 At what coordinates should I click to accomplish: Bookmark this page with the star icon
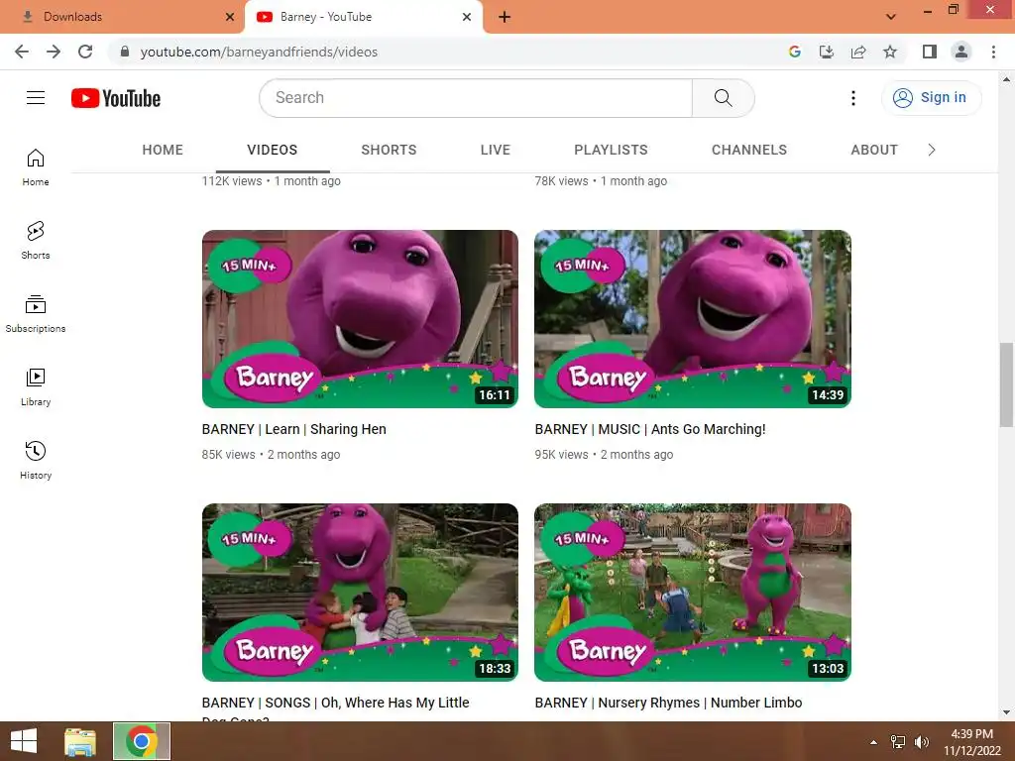(x=890, y=52)
